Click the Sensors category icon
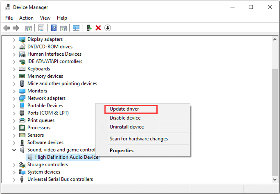 [22, 135]
